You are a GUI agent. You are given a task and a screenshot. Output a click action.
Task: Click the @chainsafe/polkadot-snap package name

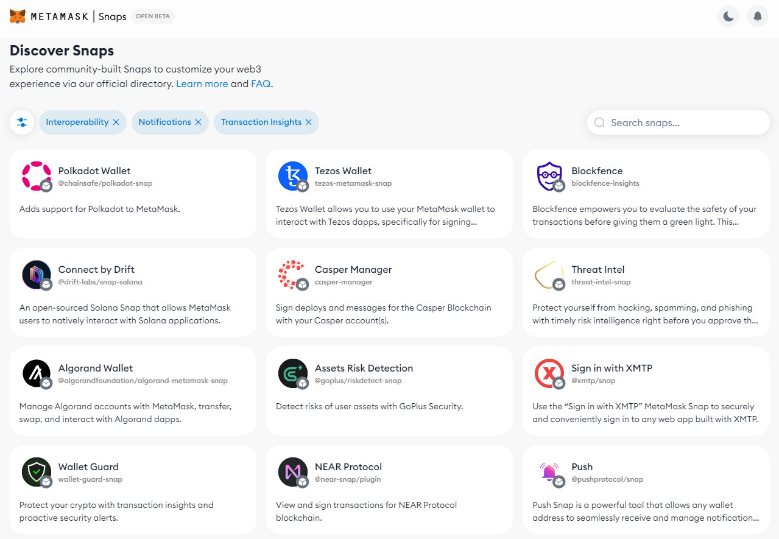point(105,183)
